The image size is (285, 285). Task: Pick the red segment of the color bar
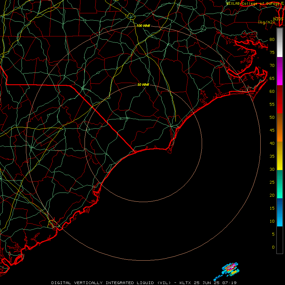(280, 99)
